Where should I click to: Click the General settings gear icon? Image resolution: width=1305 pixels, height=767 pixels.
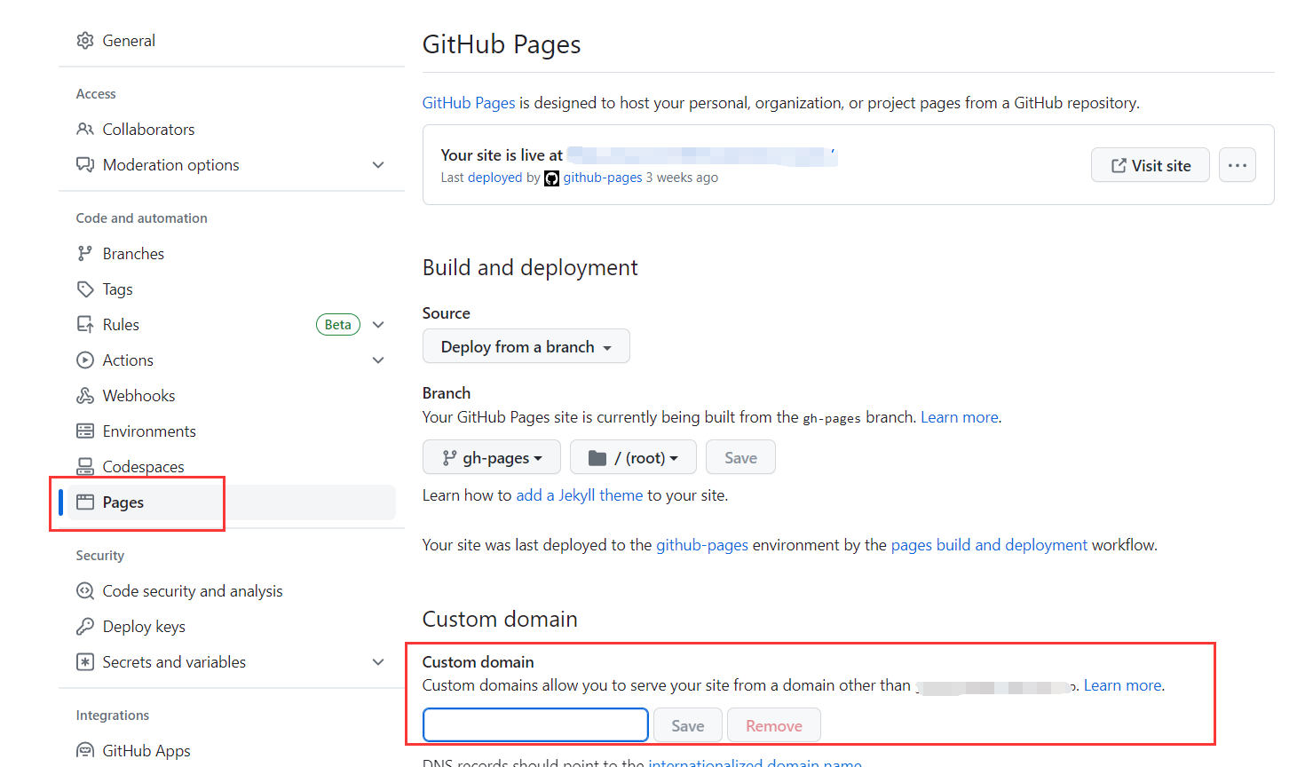pyautogui.click(x=85, y=41)
